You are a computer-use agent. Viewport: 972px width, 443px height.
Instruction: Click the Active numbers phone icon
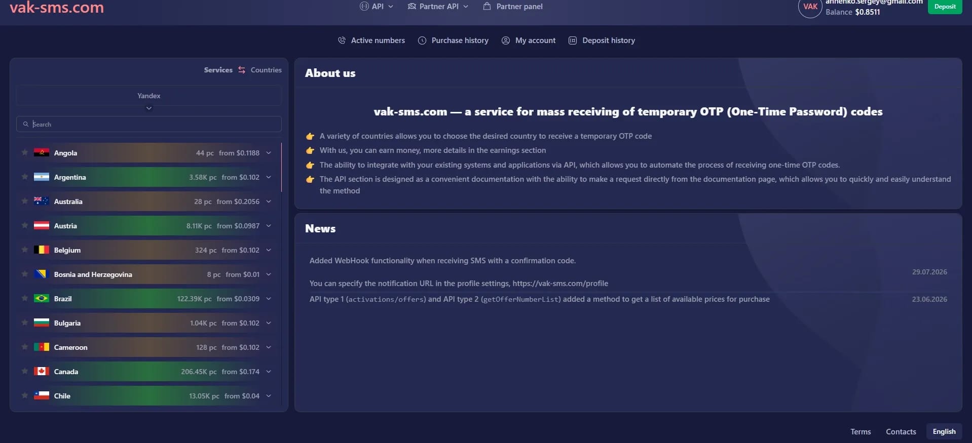coord(342,41)
